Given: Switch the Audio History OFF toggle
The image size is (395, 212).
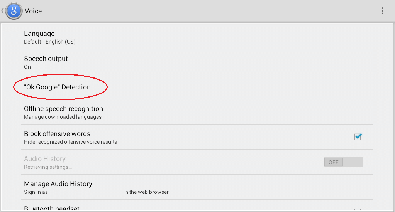Looking at the screenshot, I should (343, 162).
